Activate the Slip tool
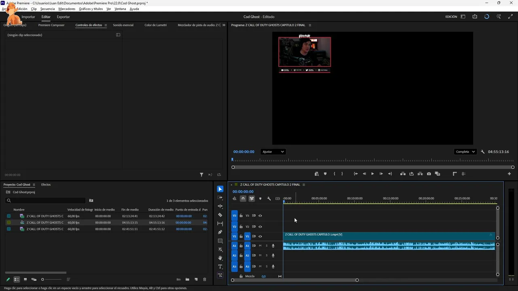The width and height of the screenshot is (518, 291). point(220,224)
